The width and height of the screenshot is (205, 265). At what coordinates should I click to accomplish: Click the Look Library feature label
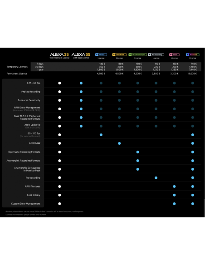[x=34, y=195]
